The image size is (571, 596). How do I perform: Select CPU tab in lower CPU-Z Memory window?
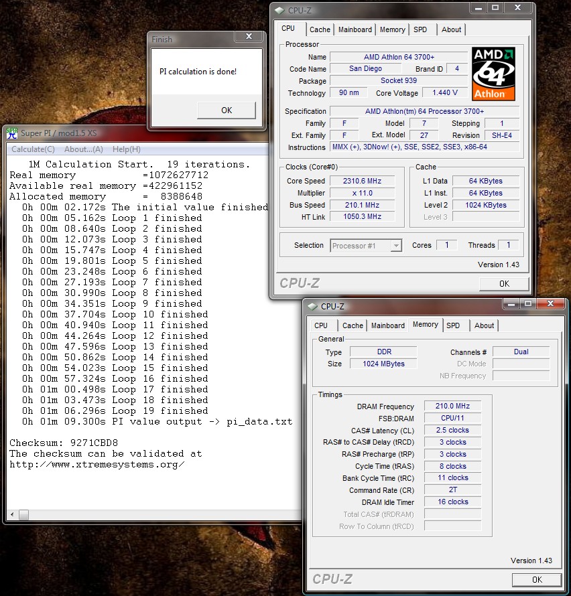(321, 325)
